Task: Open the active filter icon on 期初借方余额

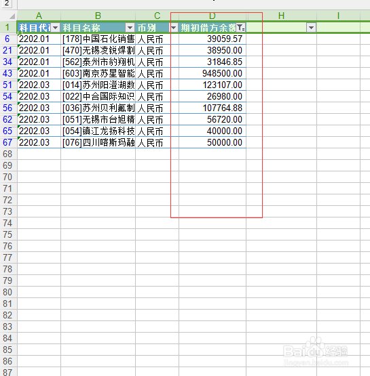Action: coord(240,28)
